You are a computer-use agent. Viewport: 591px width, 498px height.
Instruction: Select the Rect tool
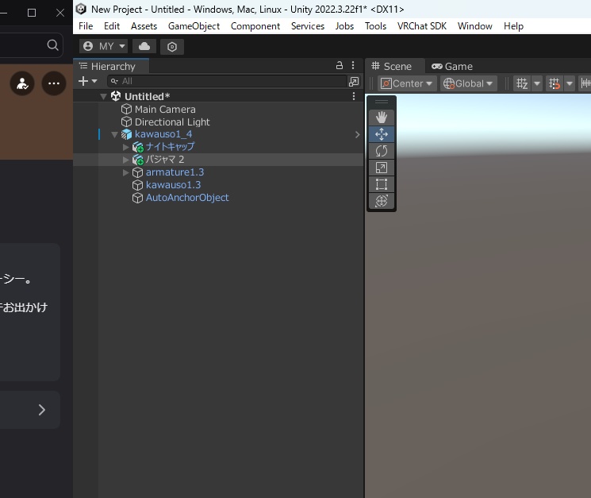(381, 184)
